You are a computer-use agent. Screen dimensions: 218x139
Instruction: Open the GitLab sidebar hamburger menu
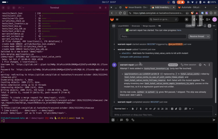click(117, 20)
